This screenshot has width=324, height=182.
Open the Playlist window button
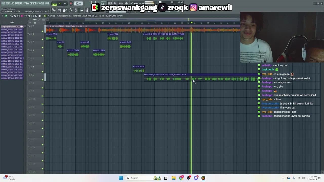(70, 10)
